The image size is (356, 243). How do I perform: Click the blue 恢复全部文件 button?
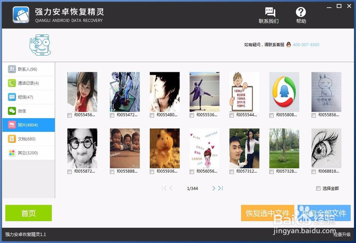324,213
